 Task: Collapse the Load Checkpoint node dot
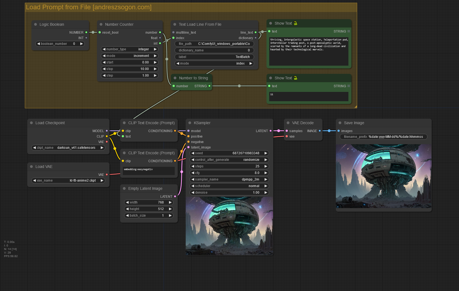[31, 123]
